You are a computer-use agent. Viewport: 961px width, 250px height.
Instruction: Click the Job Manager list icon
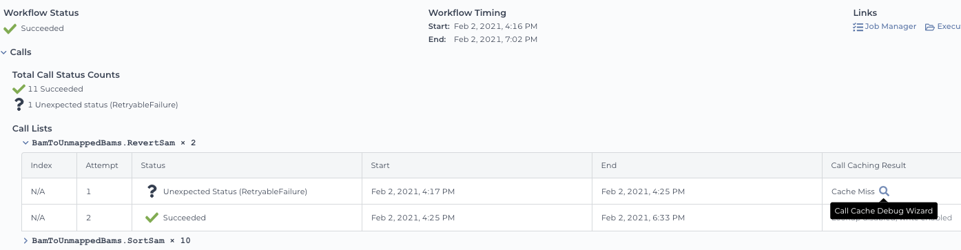point(858,27)
